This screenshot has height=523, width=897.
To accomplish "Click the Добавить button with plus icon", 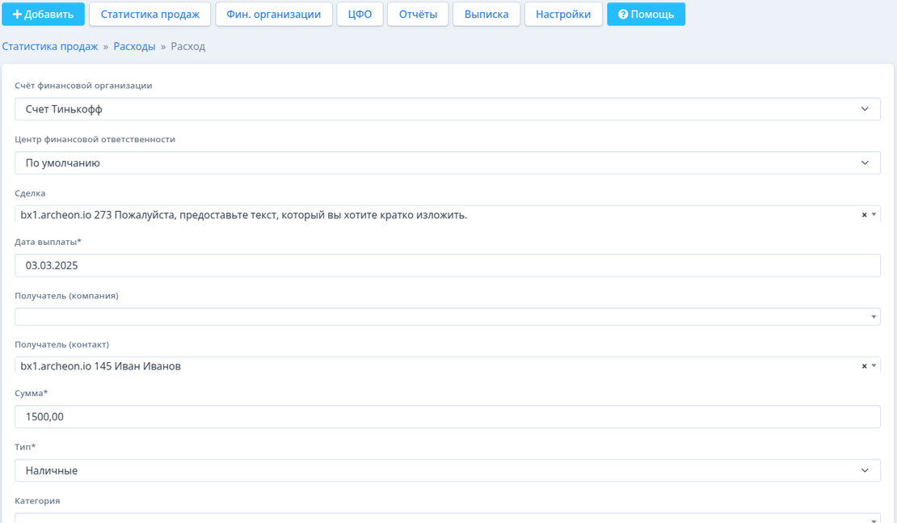I will 43,14.
